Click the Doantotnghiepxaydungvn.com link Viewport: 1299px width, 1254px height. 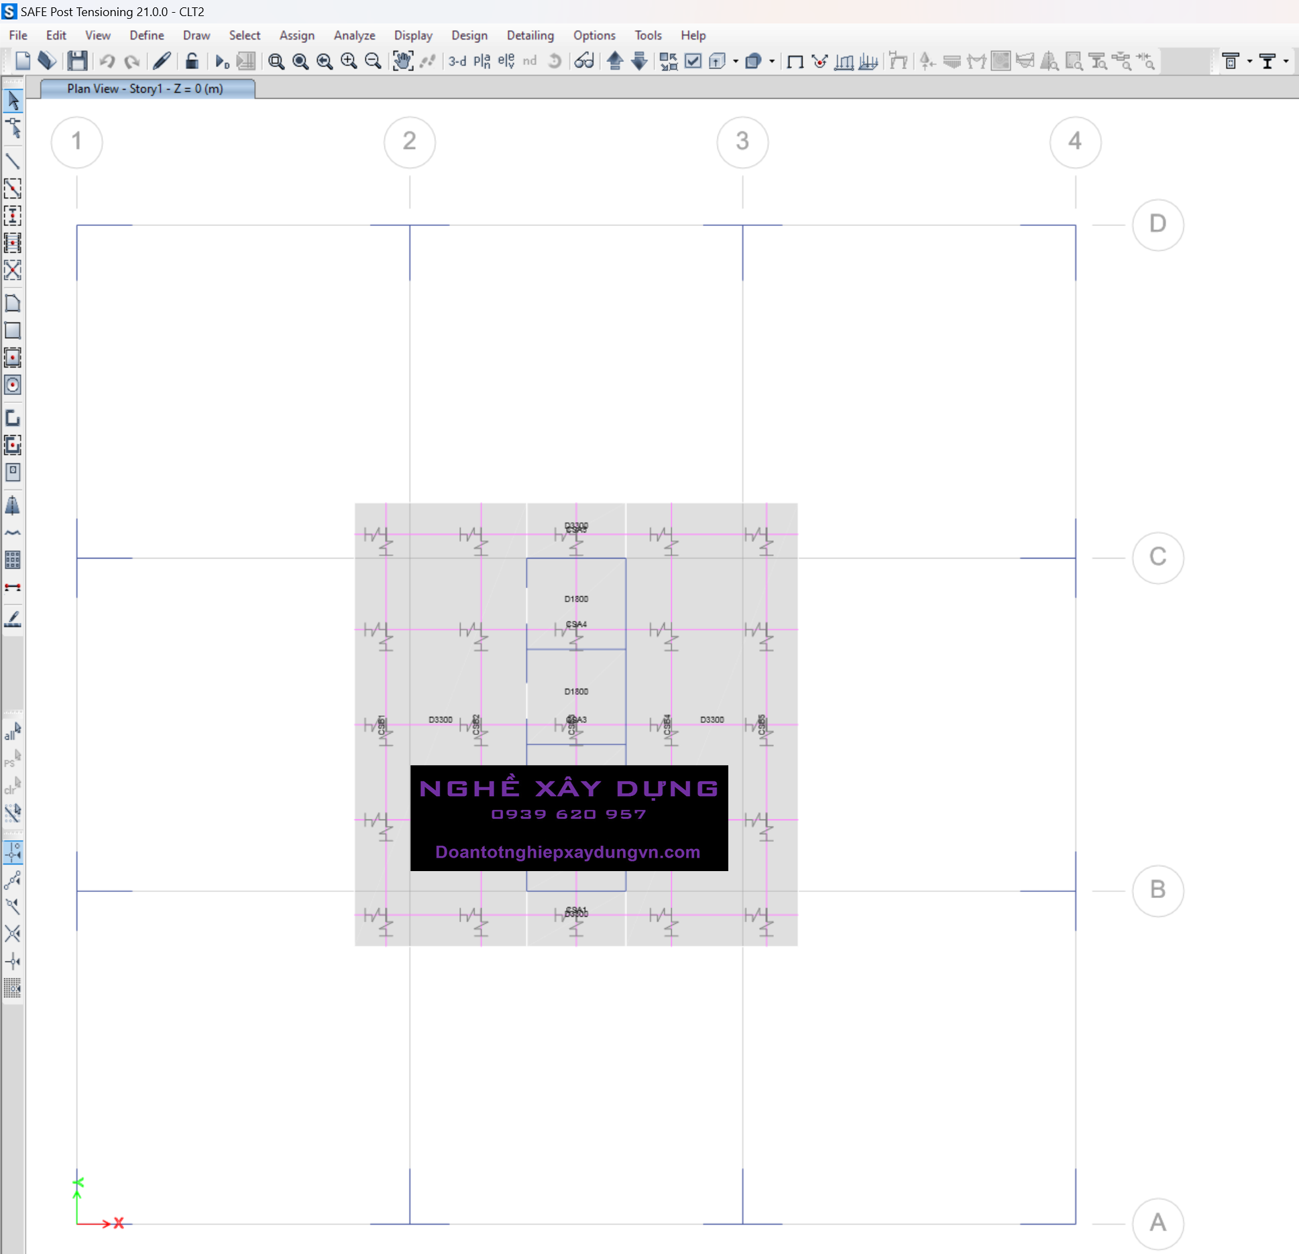pyautogui.click(x=567, y=852)
